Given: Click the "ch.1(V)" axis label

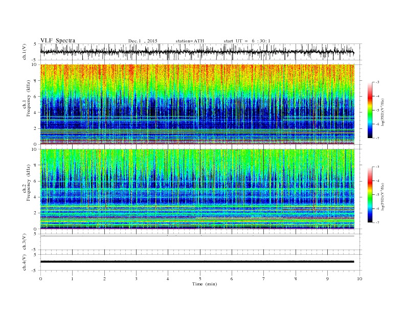Looking at the screenshot, I should click(25, 52).
